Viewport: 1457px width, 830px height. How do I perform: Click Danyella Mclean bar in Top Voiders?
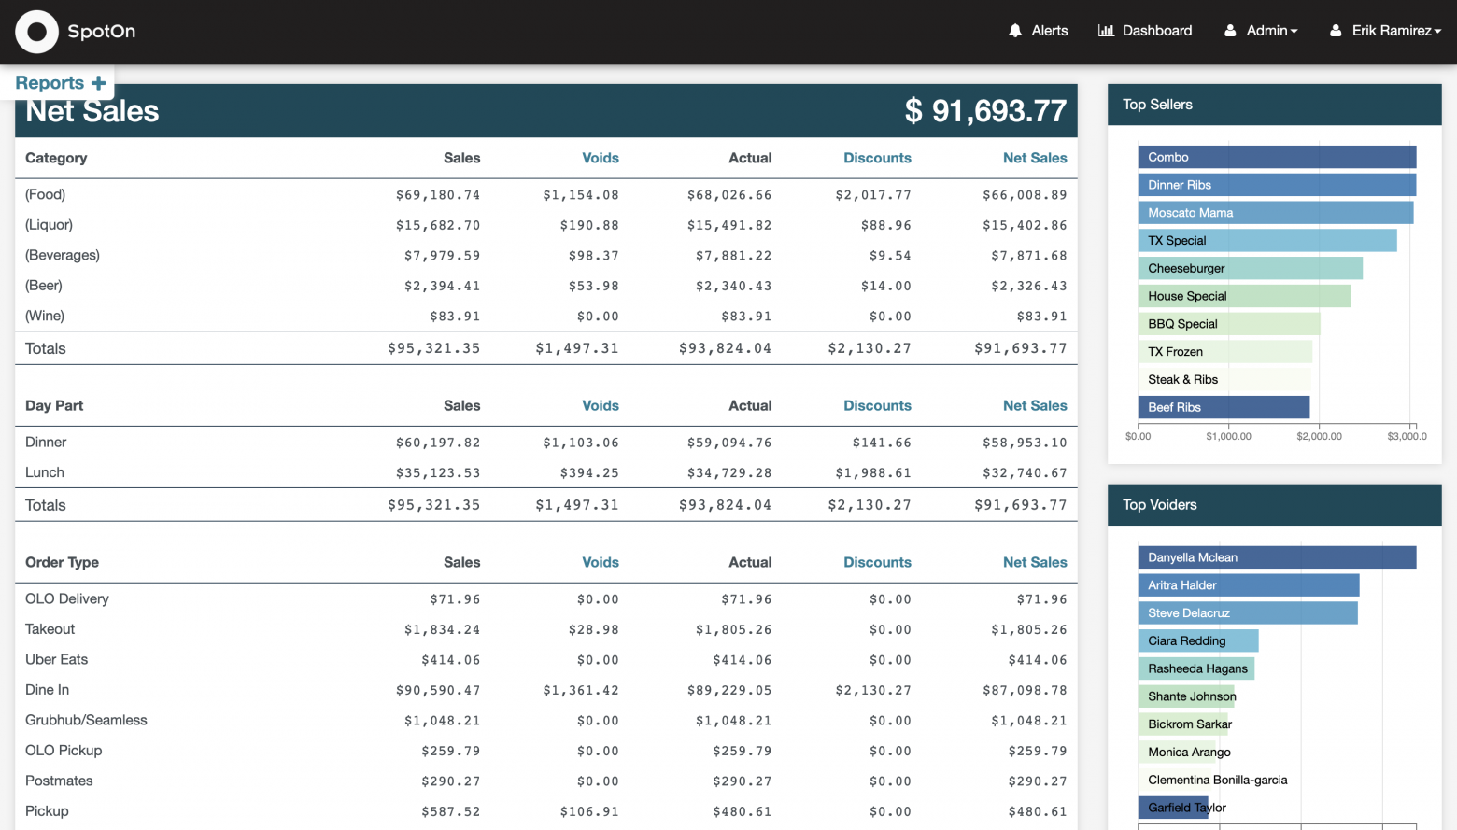pyautogui.click(x=1276, y=557)
